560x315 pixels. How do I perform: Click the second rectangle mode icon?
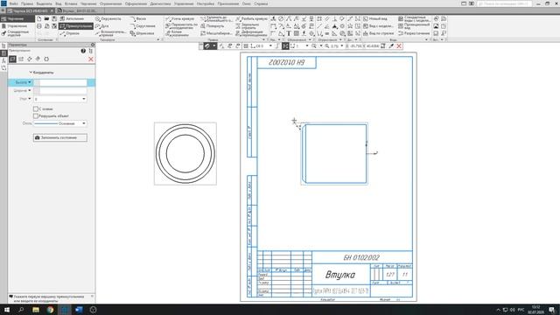[21, 59]
